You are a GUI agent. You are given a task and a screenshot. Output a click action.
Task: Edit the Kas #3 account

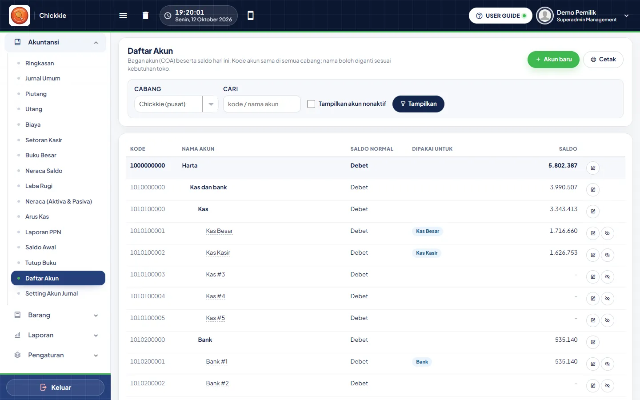click(593, 277)
